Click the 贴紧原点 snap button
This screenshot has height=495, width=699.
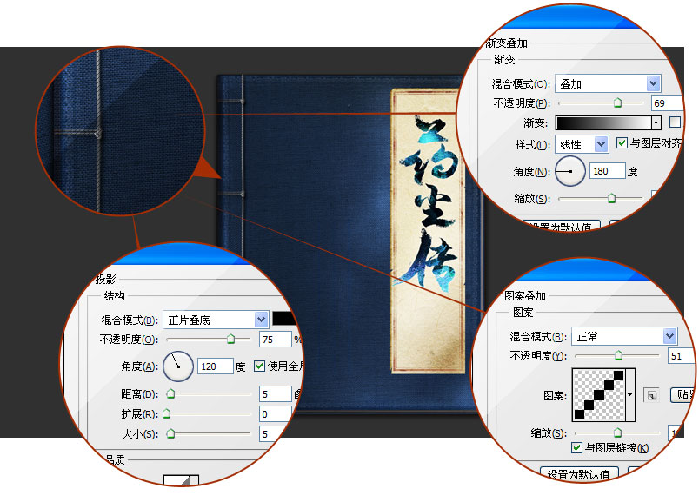pyautogui.click(x=682, y=395)
